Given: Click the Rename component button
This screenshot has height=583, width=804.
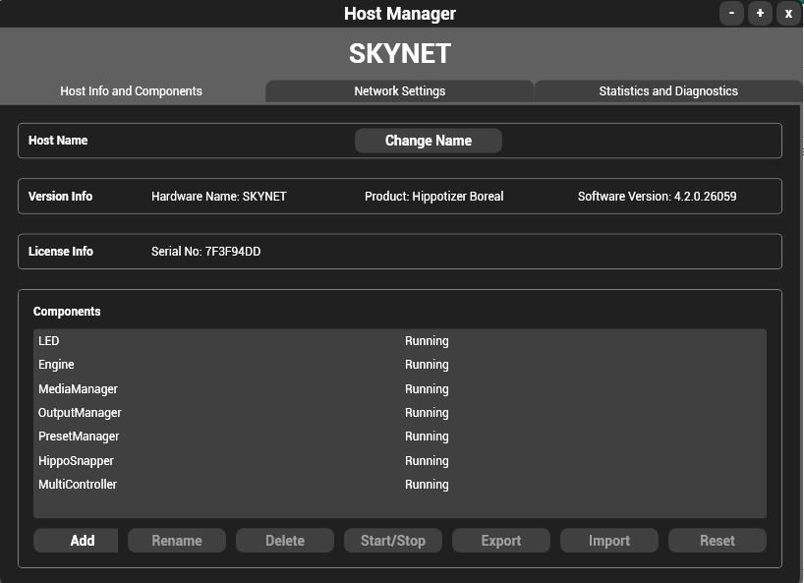Looking at the screenshot, I should tap(176, 540).
